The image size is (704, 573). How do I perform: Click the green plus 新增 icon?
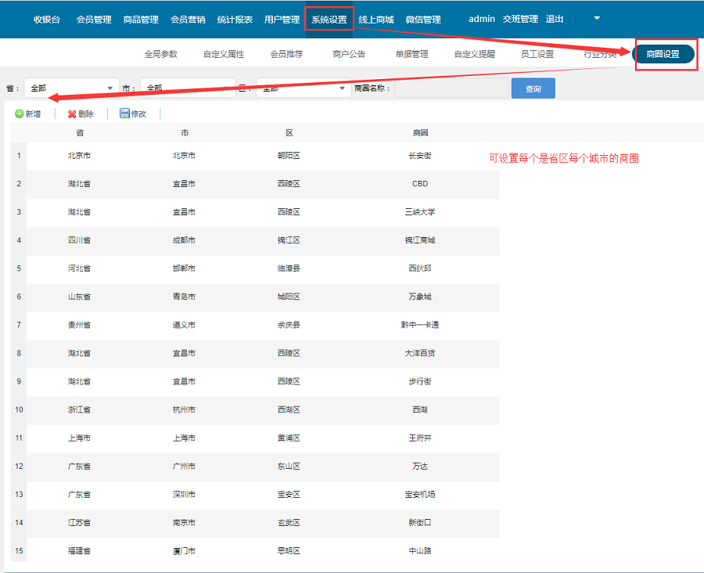coord(20,114)
